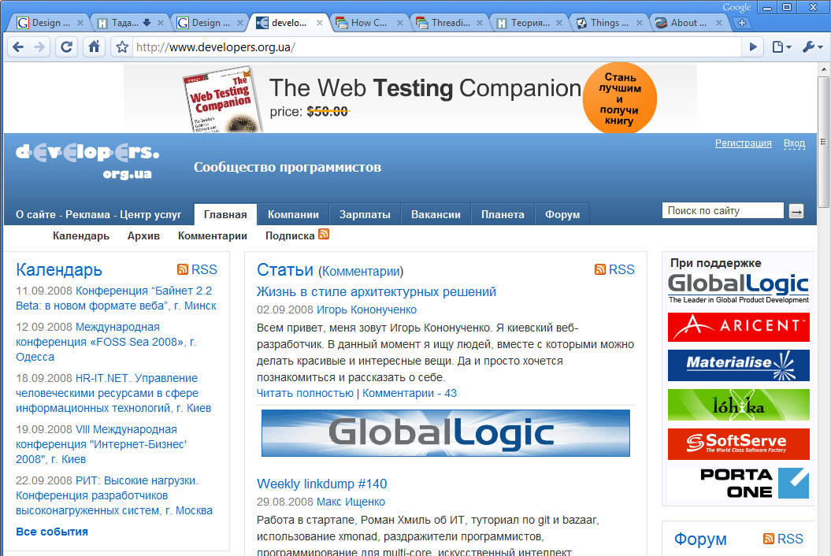Bookmark this page with the star icon

(x=122, y=47)
